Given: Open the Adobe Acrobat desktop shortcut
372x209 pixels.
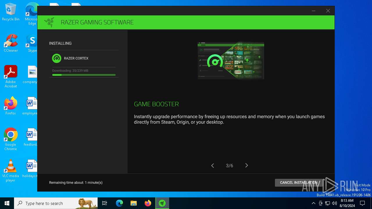Looking at the screenshot, I should point(11,77).
